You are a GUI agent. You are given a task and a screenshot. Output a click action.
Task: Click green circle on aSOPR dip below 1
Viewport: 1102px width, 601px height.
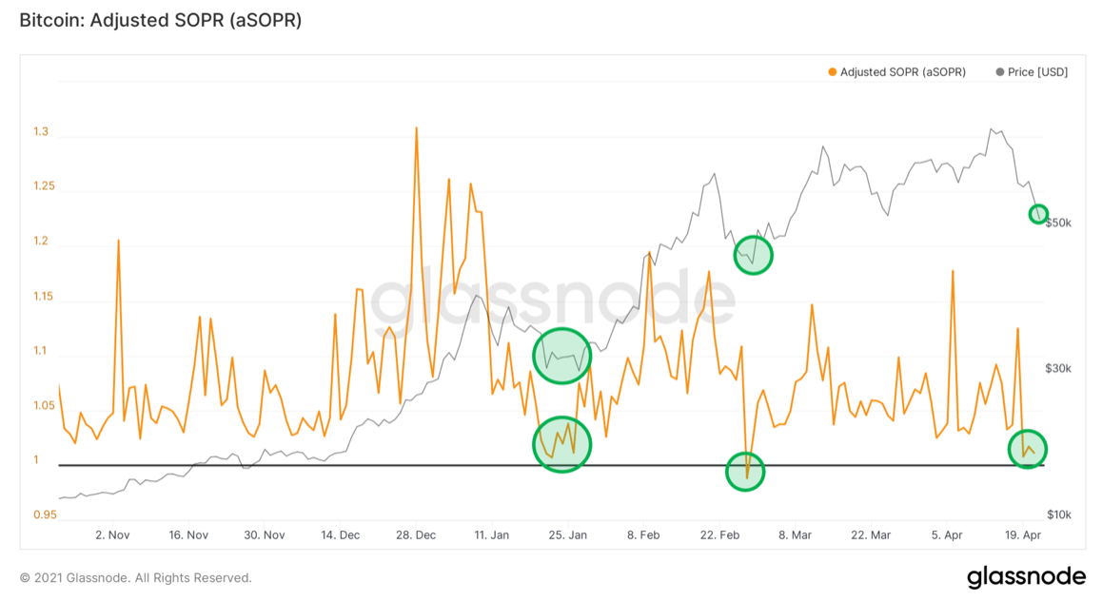(745, 472)
